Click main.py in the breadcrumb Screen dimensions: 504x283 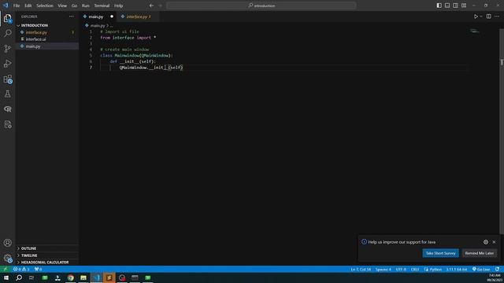tap(98, 26)
